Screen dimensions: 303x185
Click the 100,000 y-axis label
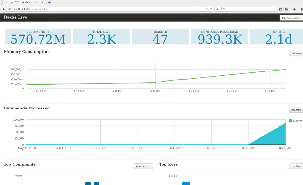click(x=18, y=120)
